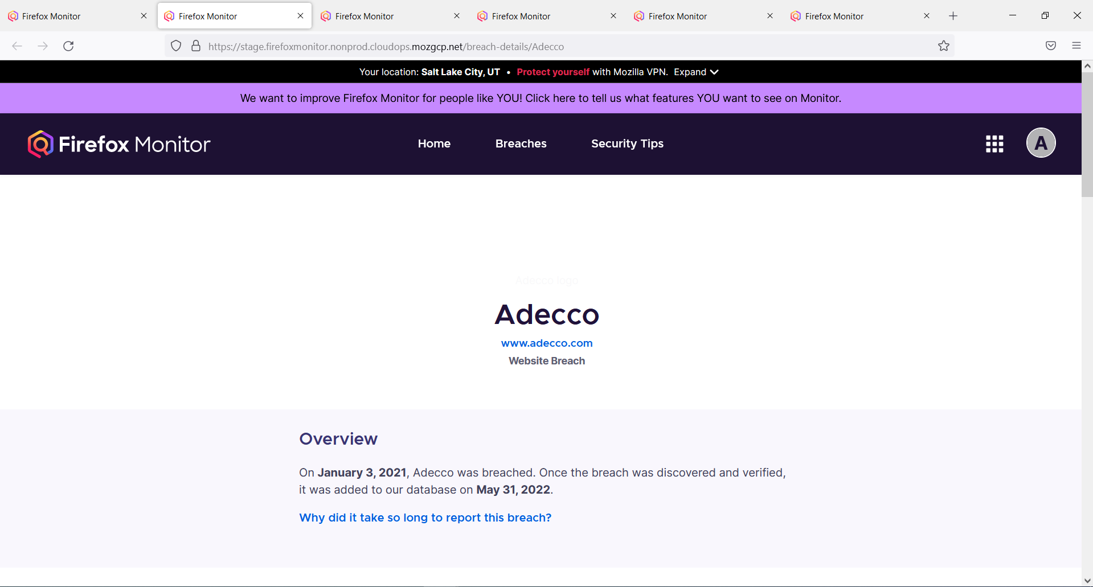Open the Breaches nav item

click(521, 143)
